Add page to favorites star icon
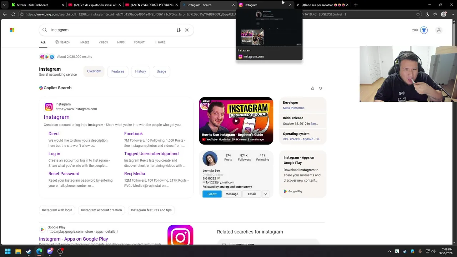The height and width of the screenshot is (257, 457). pyautogui.click(x=418, y=14)
